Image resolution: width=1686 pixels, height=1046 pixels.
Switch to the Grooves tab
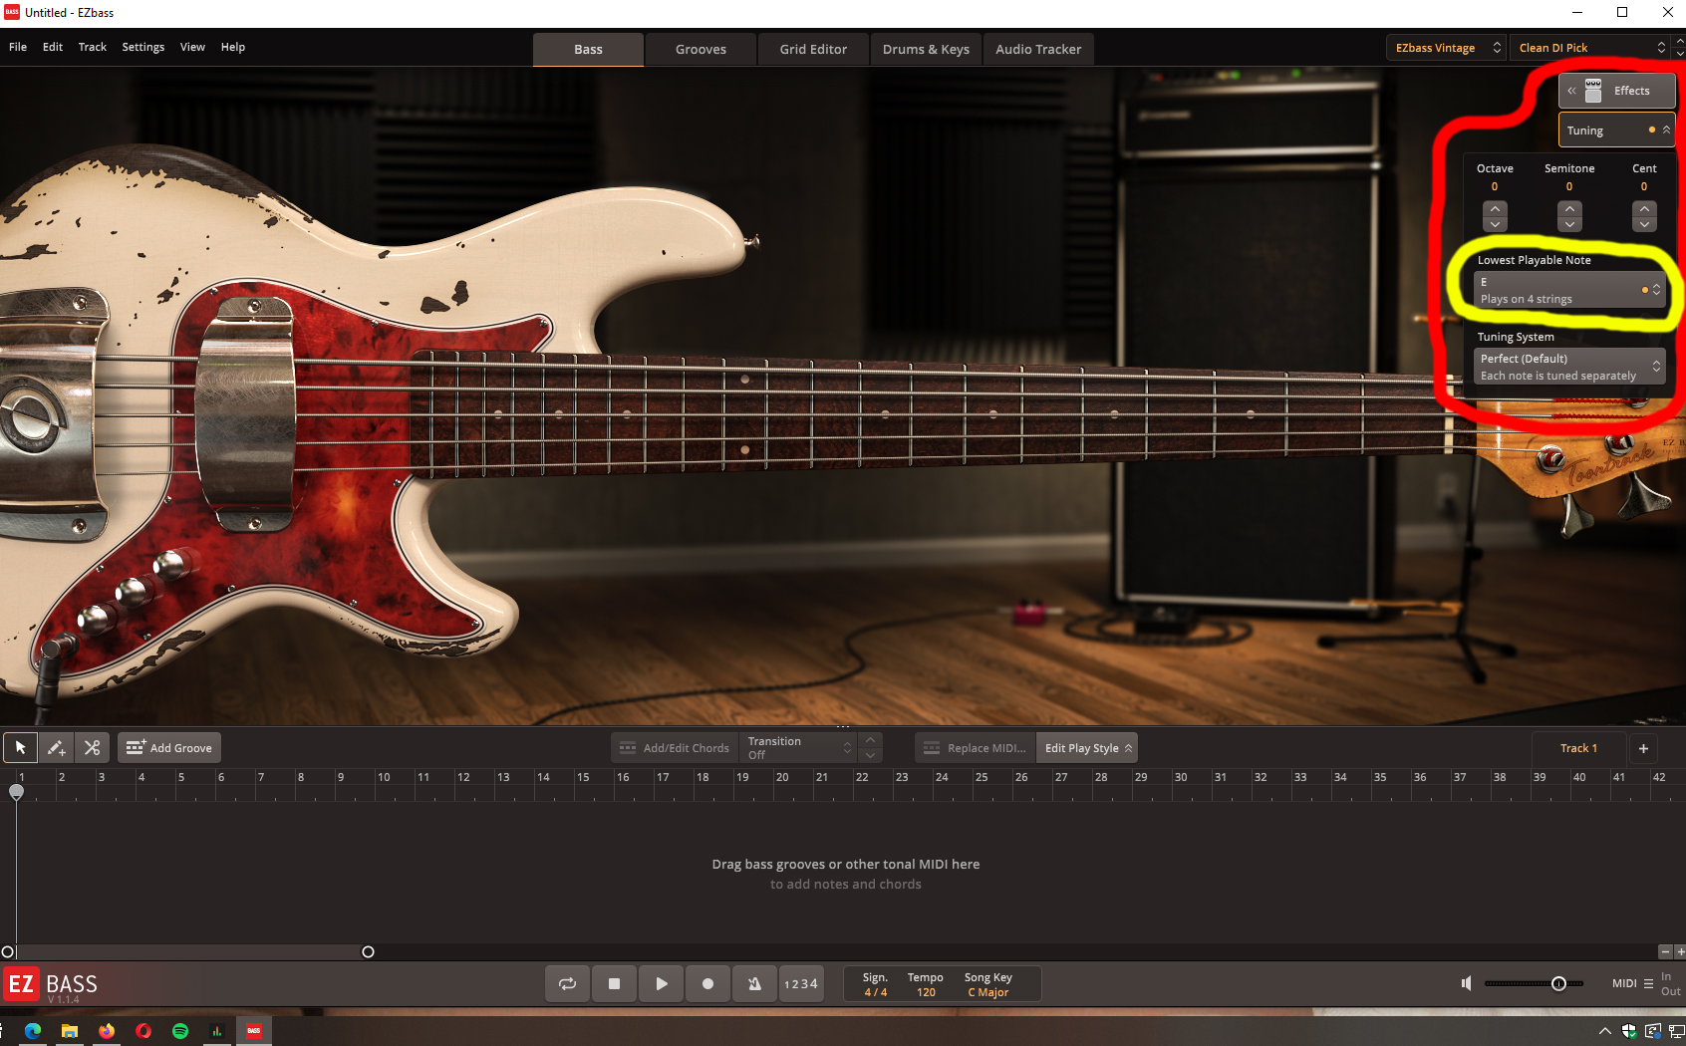[x=701, y=49]
